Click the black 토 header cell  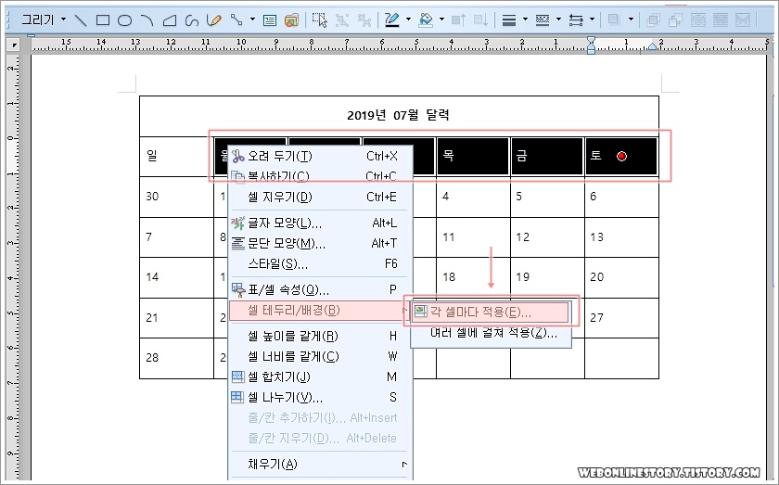pos(621,157)
